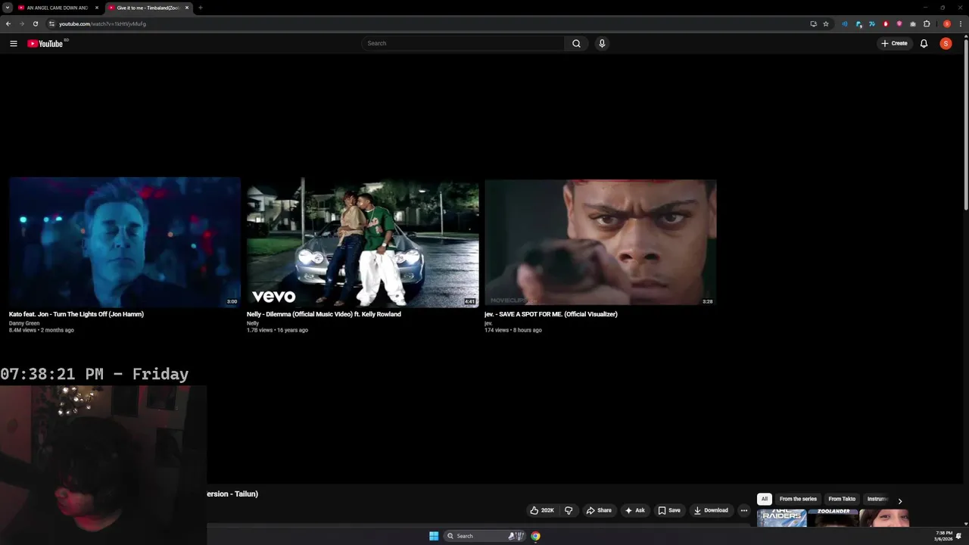Open YouTube notifications bell
The height and width of the screenshot is (545, 969).
(x=924, y=43)
